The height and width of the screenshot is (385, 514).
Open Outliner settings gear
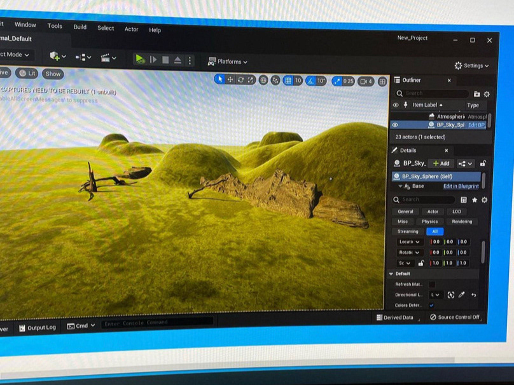[x=487, y=94]
